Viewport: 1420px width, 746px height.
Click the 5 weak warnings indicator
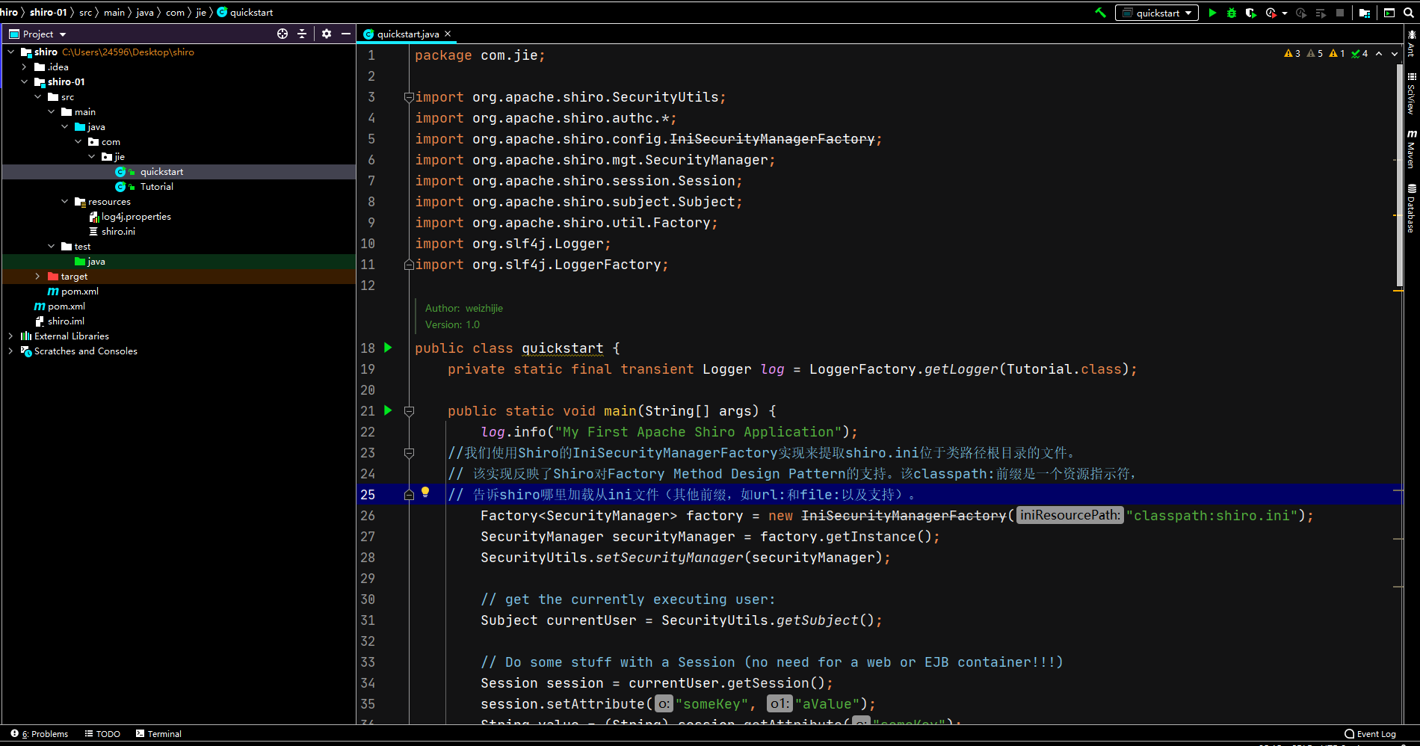pos(1315,54)
